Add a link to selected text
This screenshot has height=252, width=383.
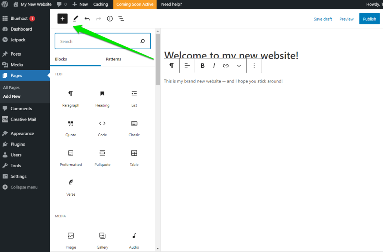click(x=226, y=66)
